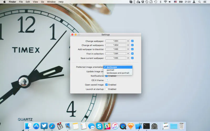Open the Finder menu
Screen dimensions: 210x131
[x=12, y=2]
